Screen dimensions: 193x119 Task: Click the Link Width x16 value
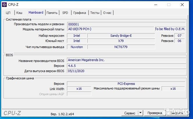[79, 89]
